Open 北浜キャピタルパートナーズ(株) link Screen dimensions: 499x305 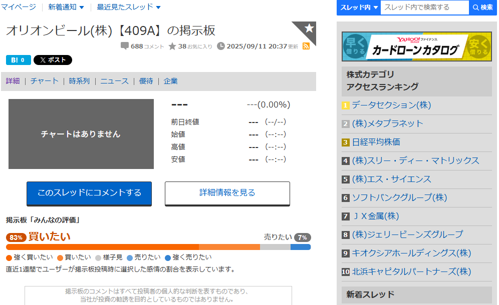pyautogui.click(x=411, y=271)
